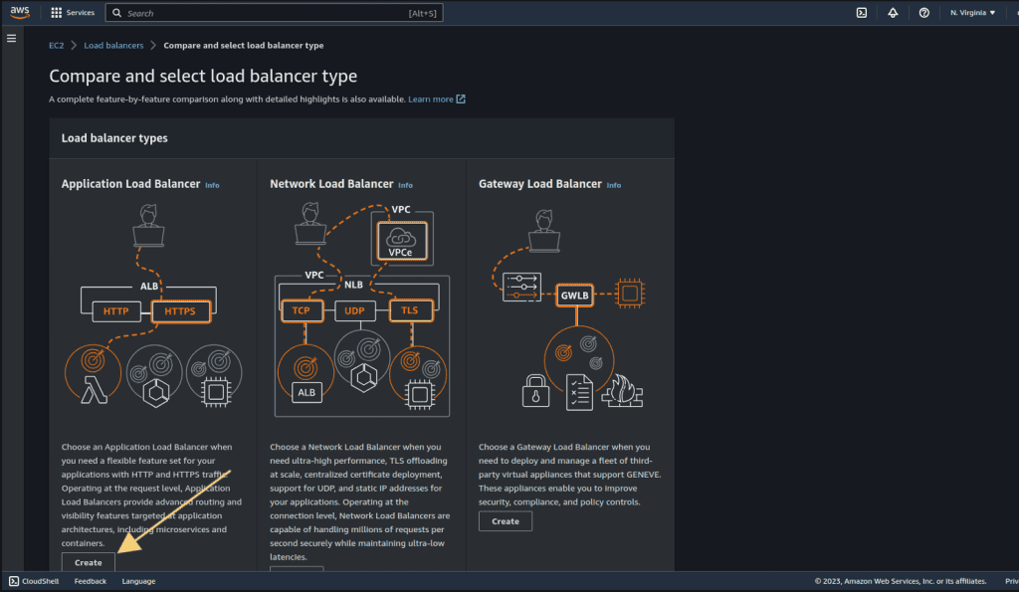Click the Network Load Balancer title

pyautogui.click(x=331, y=184)
